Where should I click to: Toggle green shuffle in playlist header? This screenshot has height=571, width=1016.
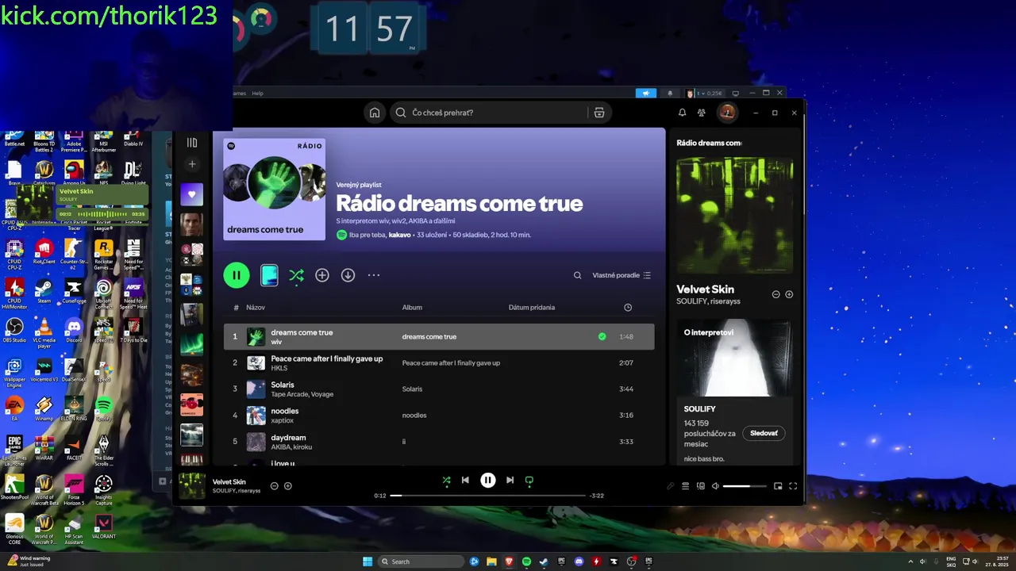[x=296, y=275]
